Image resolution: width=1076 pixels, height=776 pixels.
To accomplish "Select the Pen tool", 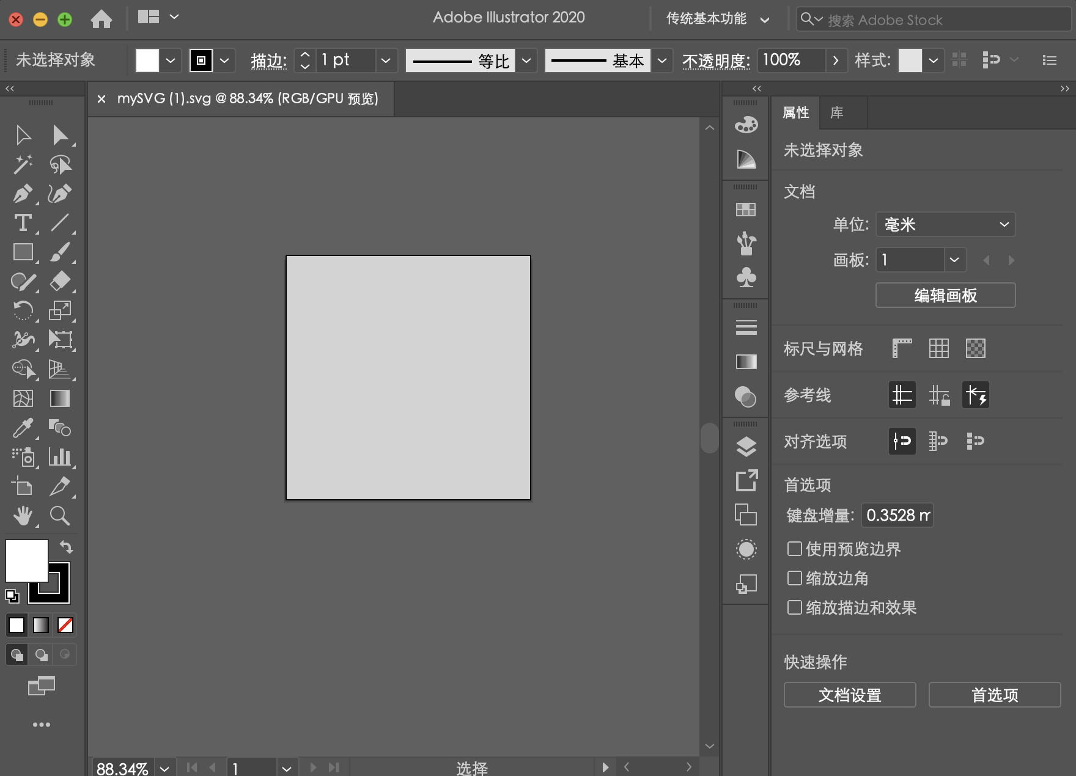I will (x=23, y=194).
